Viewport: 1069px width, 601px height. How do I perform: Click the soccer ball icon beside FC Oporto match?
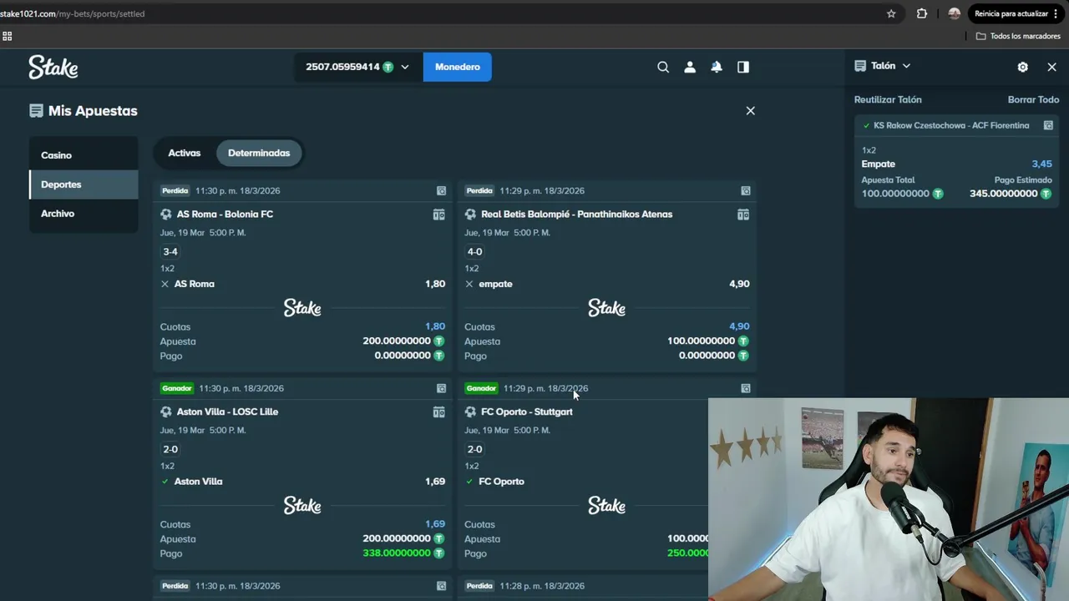[470, 412]
